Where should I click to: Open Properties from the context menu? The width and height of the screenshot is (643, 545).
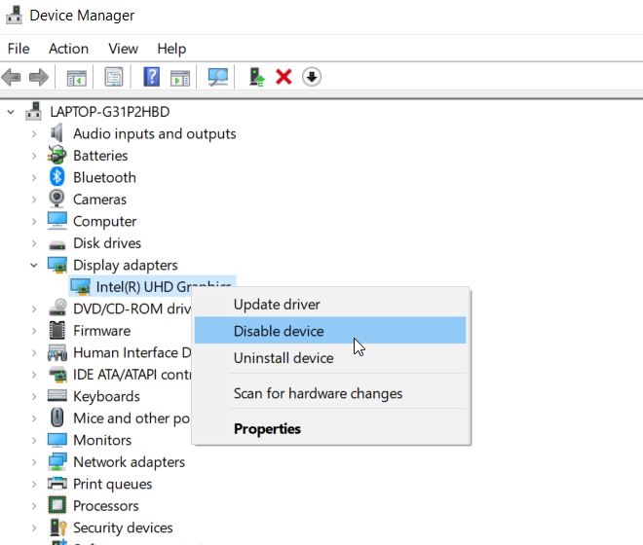point(330,428)
